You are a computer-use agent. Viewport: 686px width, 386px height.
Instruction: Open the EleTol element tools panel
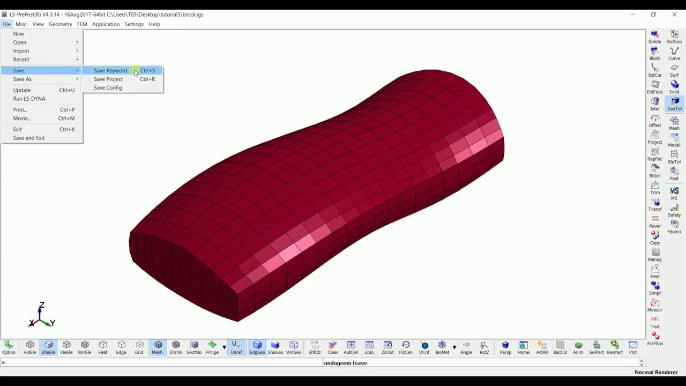pyautogui.click(x=674, y=157)
